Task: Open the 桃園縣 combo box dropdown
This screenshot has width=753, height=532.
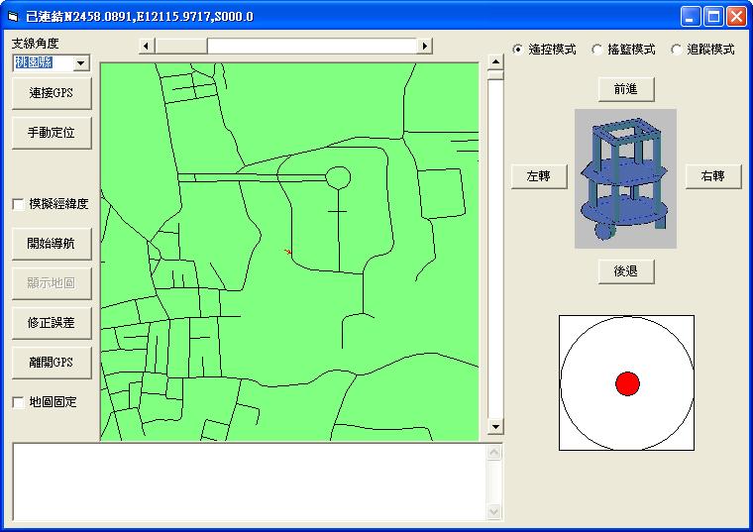Action: [x=80, y=62]
